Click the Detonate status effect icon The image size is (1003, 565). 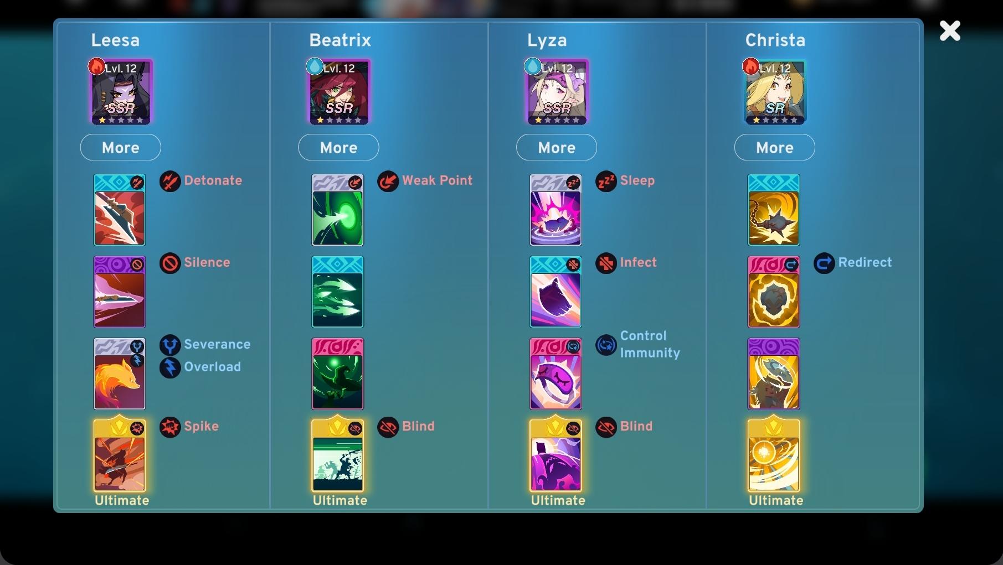170,181
